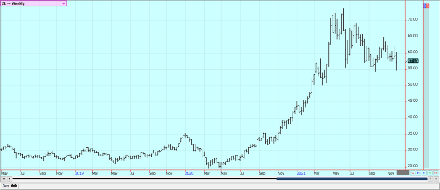Screen dimensions: 440x190
Task: Click the 70.00 price axis label
Action: click(413, 19)
